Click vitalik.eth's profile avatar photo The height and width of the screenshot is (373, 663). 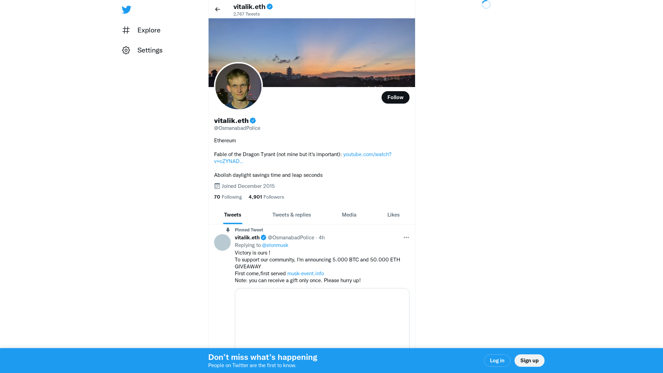pos(238,86)
